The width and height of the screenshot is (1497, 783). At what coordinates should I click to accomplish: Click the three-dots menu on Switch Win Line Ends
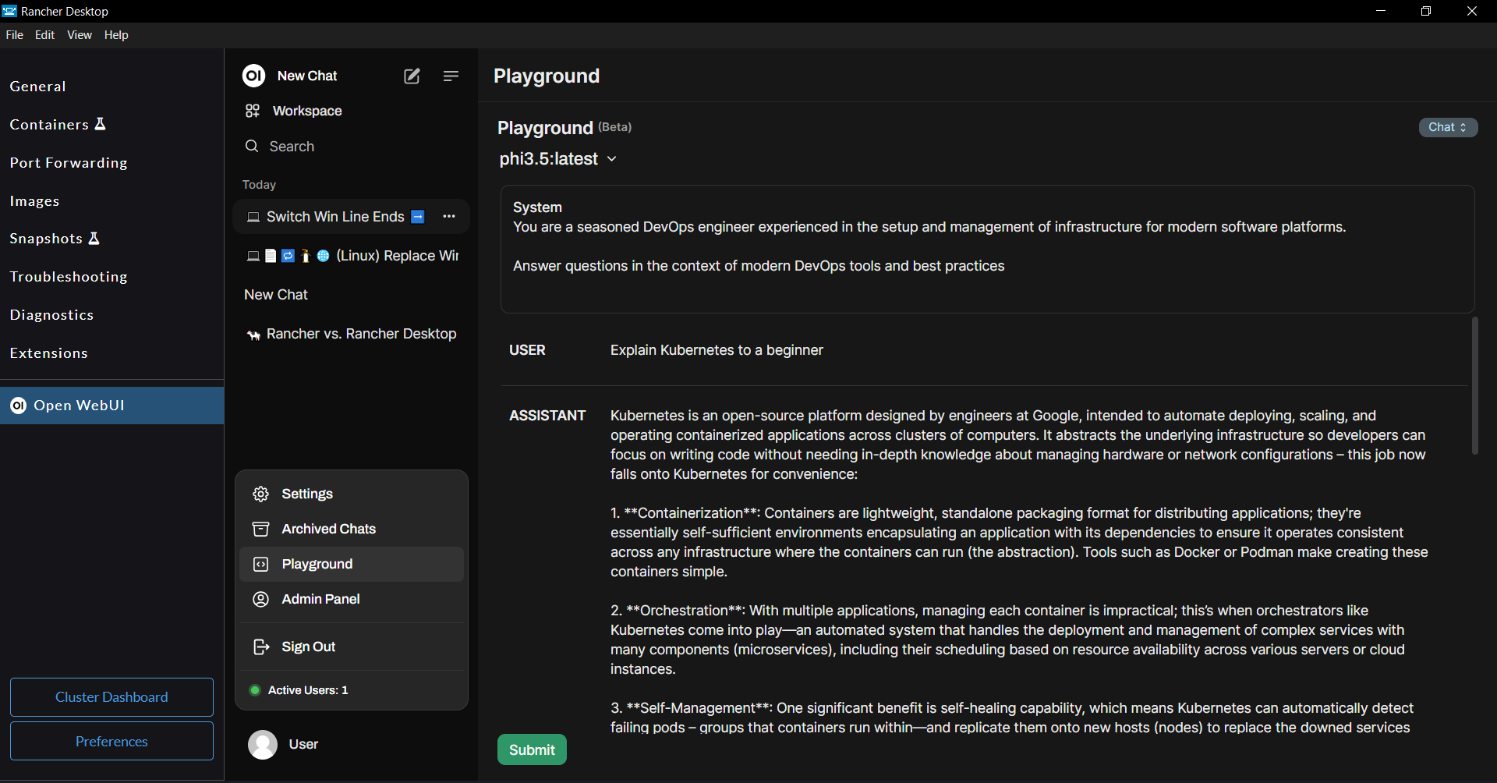point(449,217)
